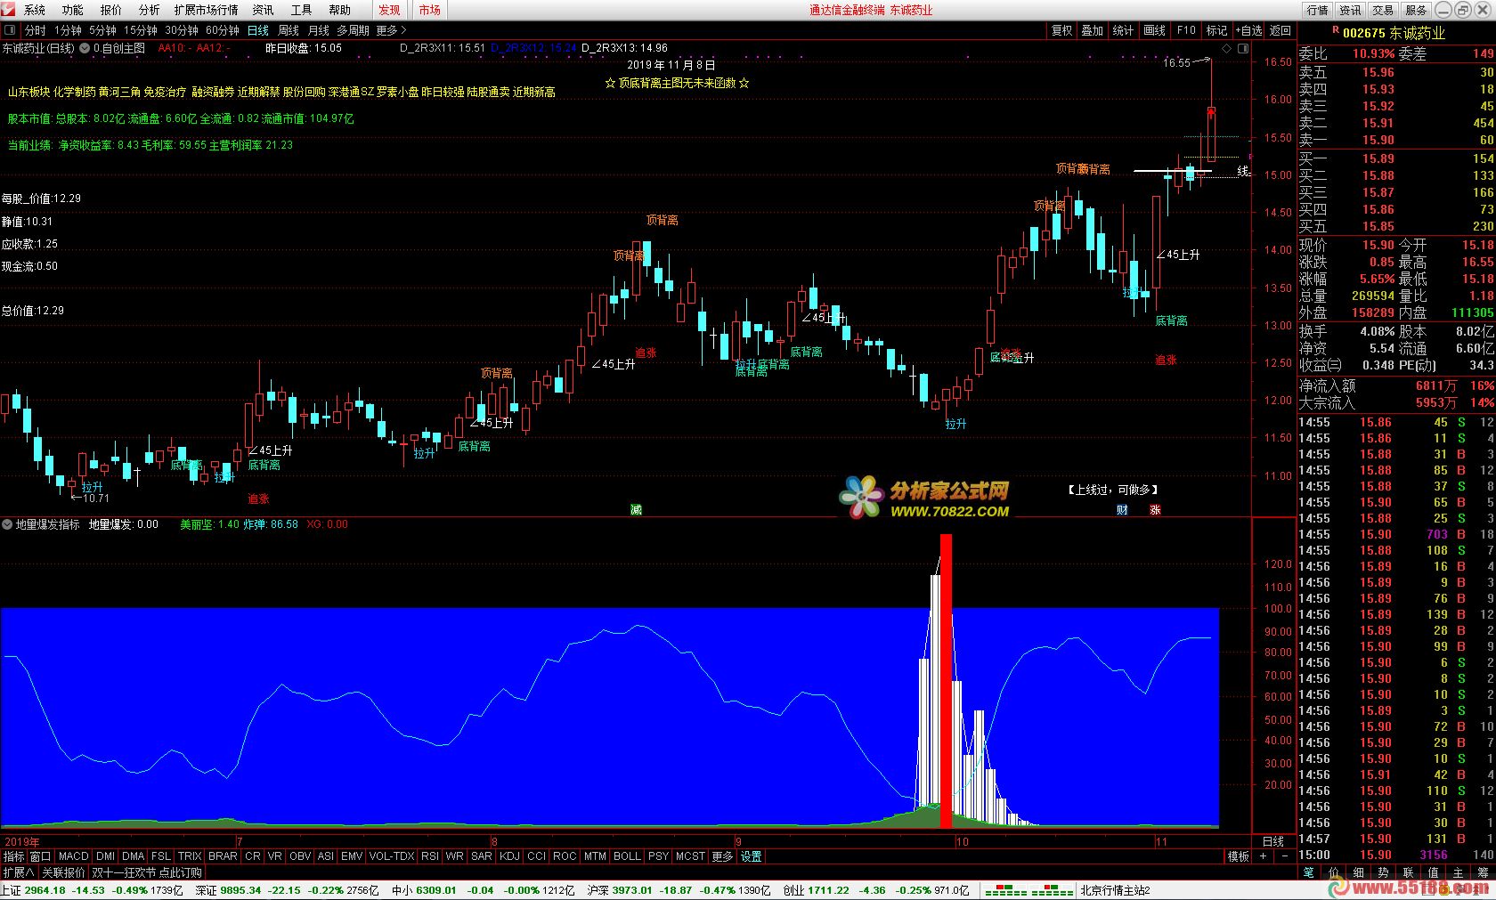The image size is (1496, 900).
Task: Click the 日线 period label below chart
Action: coord(1273,841)
